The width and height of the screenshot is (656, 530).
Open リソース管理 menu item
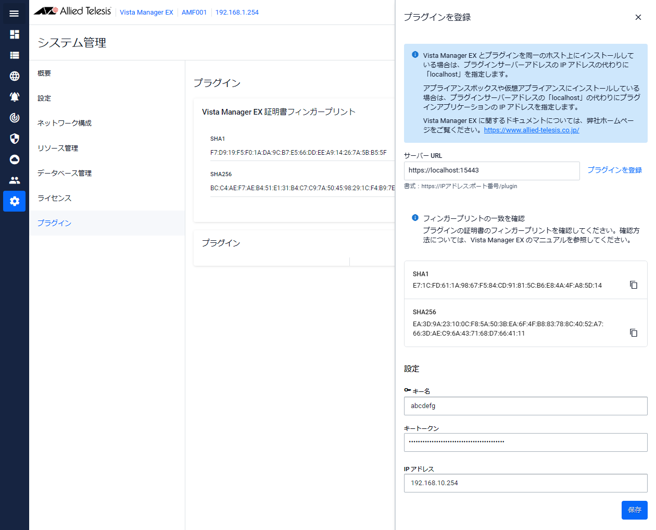(58, 149)
